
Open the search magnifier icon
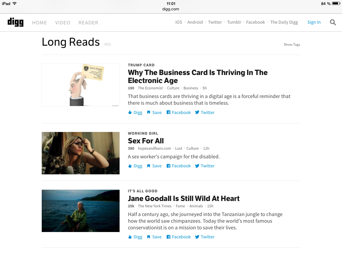click(333, 22)
